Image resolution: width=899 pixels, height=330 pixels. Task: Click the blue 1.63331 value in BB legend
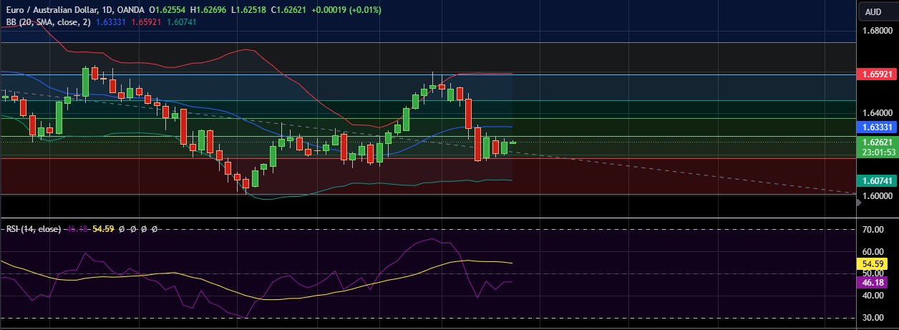point(110,22)
